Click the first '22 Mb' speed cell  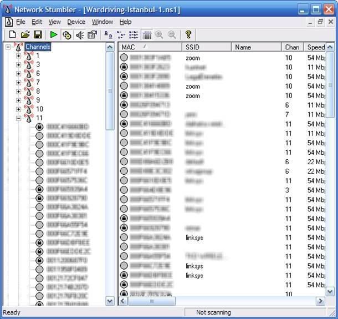click(x=316, y=161)
